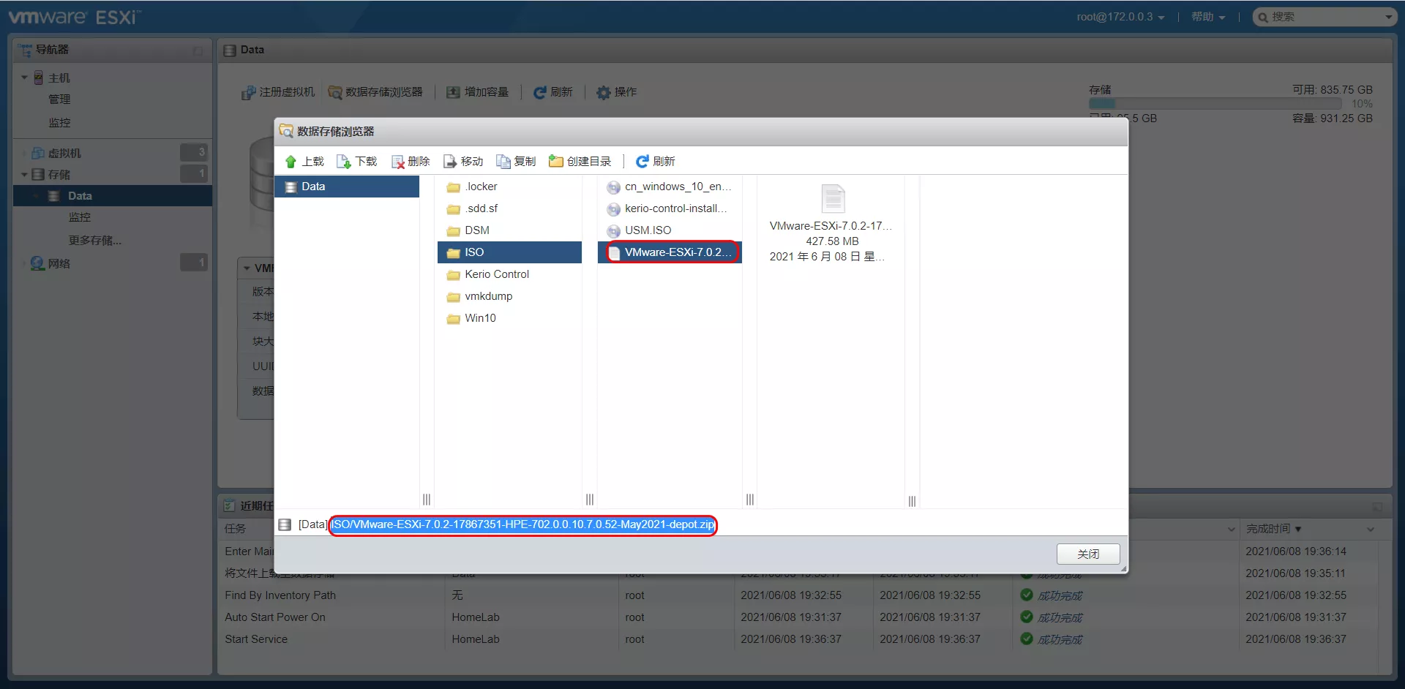Click the Move file icon
Image resolution: width=1405 pixels, height=689 pixels.
click(451, 162)
